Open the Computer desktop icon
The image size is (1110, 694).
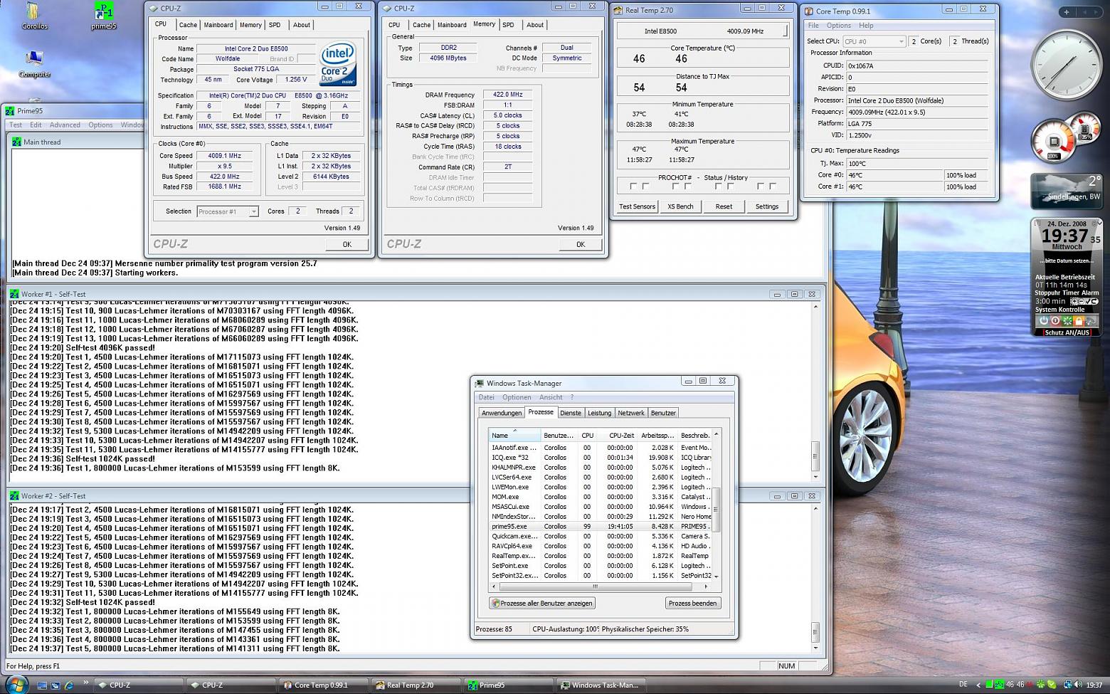[x=34, y=61]
